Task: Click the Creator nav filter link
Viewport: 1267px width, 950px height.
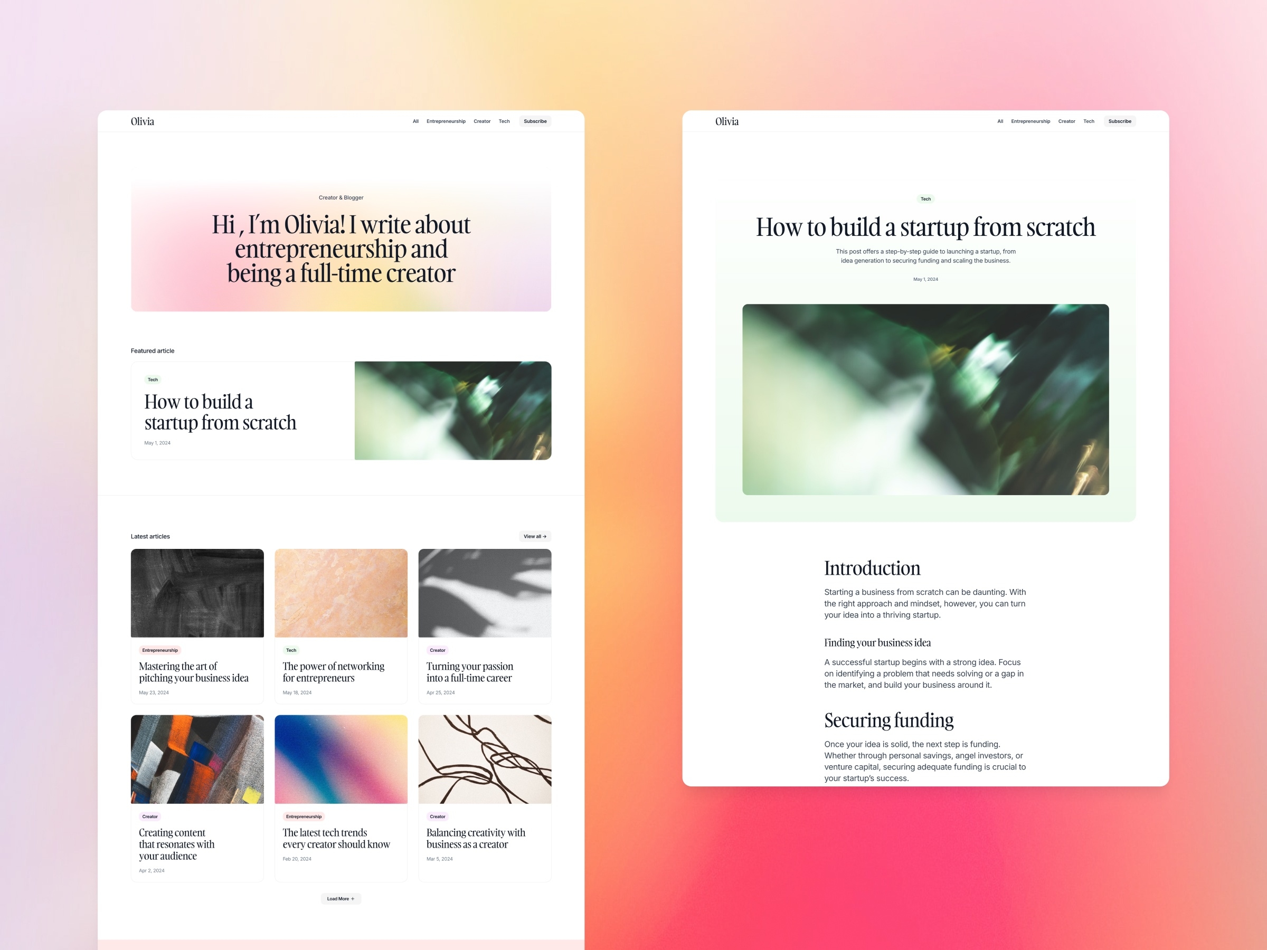Action: point(482,121)
